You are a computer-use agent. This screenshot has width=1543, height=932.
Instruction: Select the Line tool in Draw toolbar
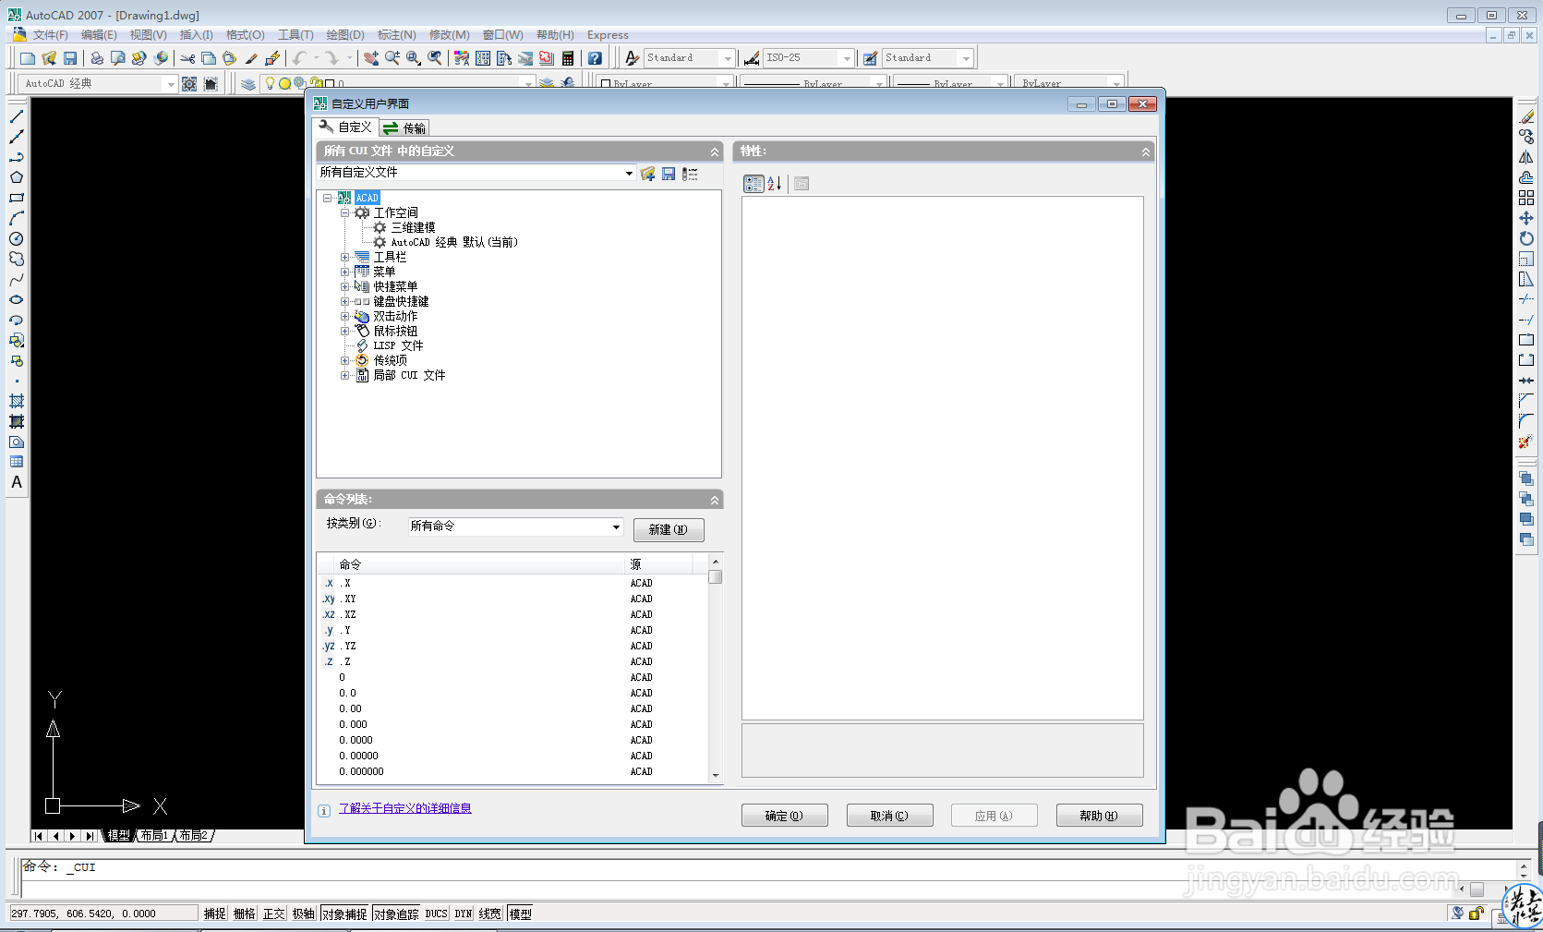(x=17, y=116)
